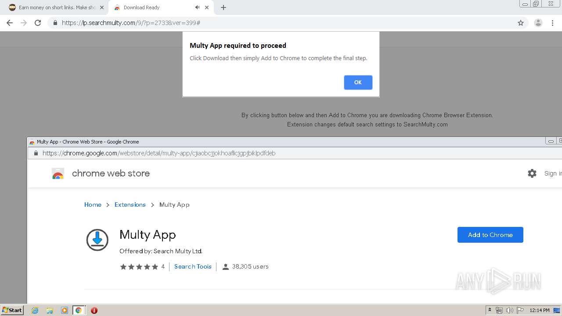Screen dimensions: 562x316
Task: Bookmark this page with the star icon
Action: (521, 23)
